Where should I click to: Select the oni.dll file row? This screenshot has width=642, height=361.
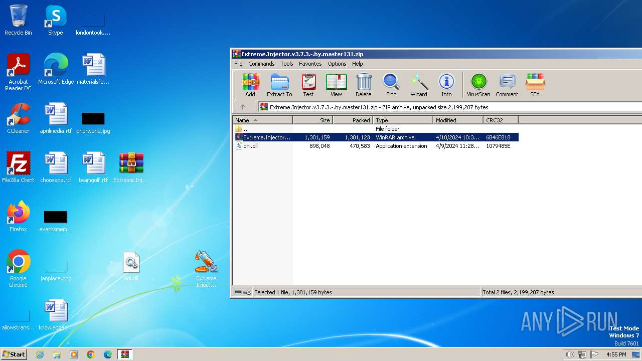click(376, 146)
